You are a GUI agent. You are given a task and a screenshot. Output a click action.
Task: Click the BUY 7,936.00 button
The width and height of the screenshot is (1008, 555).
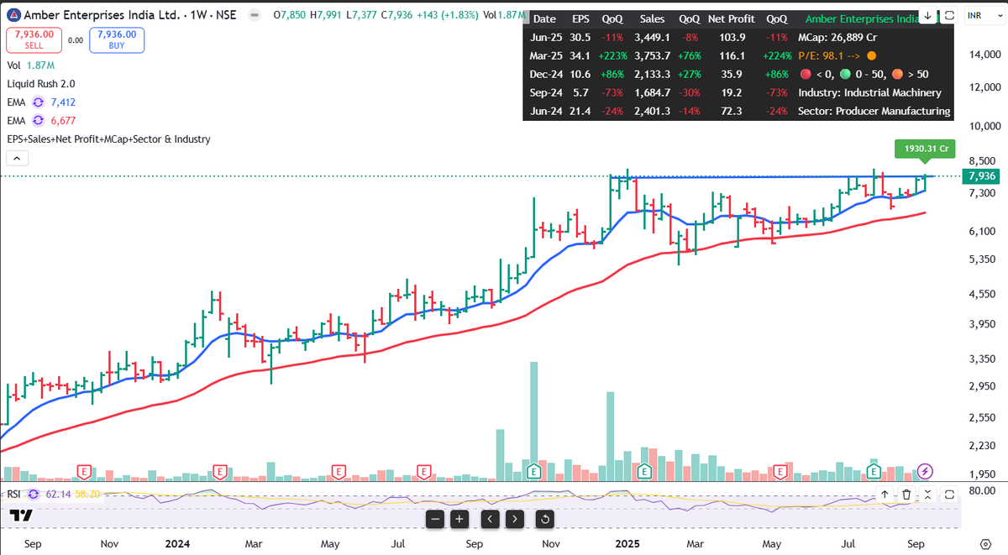pyautogui.click(x=116, y=39)
